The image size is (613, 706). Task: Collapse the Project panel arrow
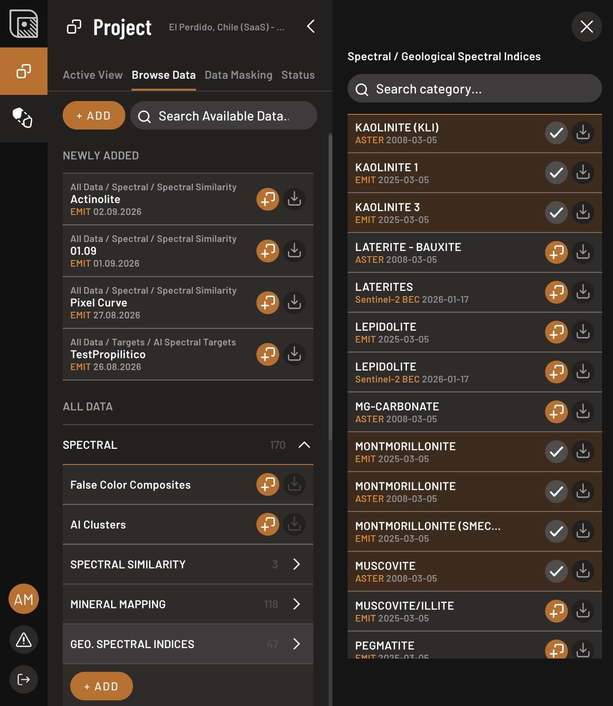(311, 27)
